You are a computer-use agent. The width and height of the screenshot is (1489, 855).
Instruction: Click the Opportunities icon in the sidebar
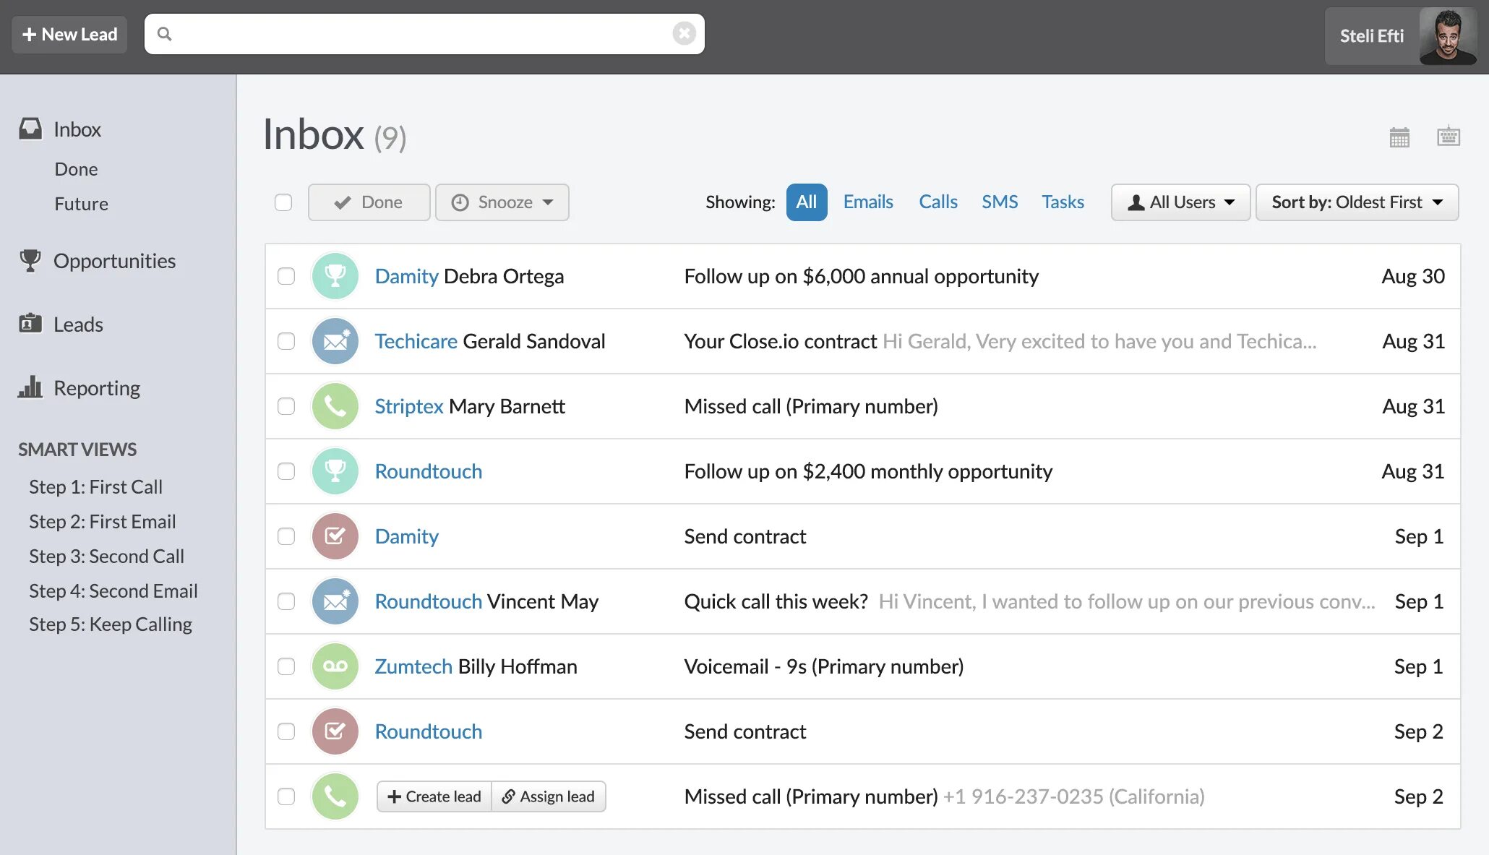coord(30,259)
